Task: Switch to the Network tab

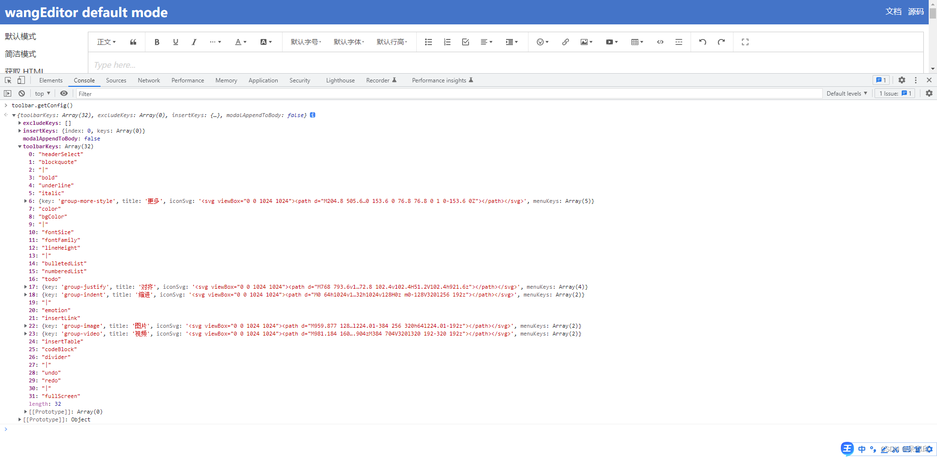Action: pyautogui.click(x=149, y=80)
